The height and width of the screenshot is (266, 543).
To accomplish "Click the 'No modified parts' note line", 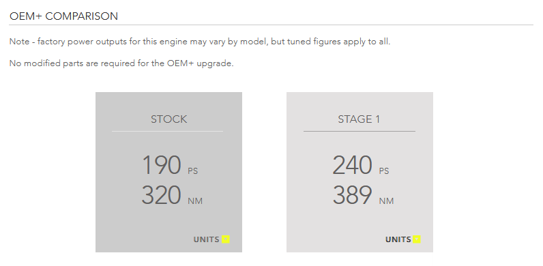I will coord(121,63).
